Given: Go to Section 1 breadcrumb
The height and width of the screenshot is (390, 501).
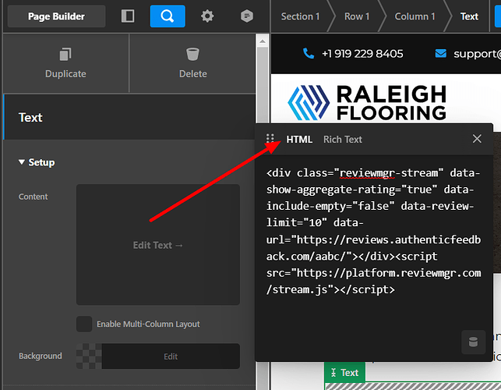Looking at the screenshot, I should 300,16.
